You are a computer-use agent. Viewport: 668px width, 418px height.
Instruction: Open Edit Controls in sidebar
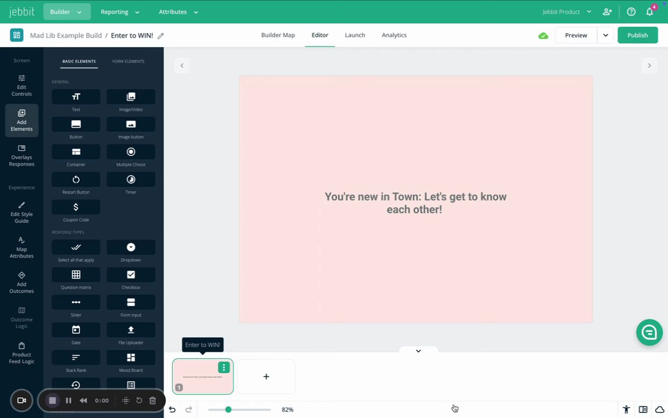(21, 85)
